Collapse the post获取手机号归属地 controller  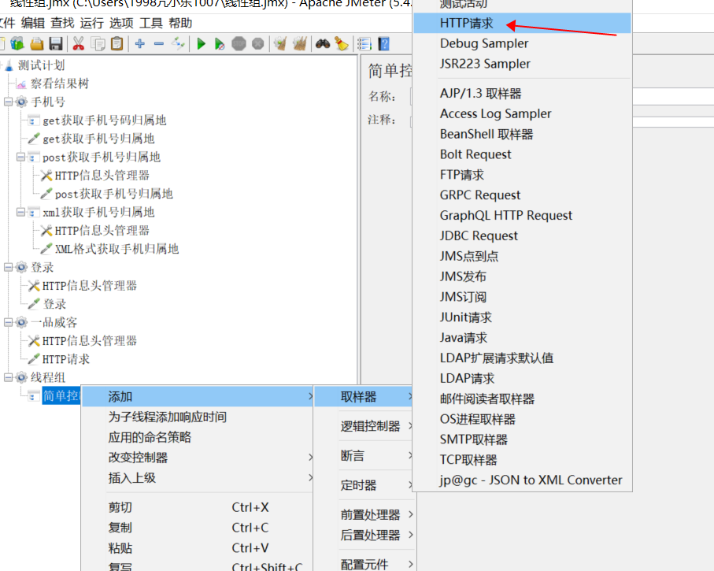tap(20, 158)
